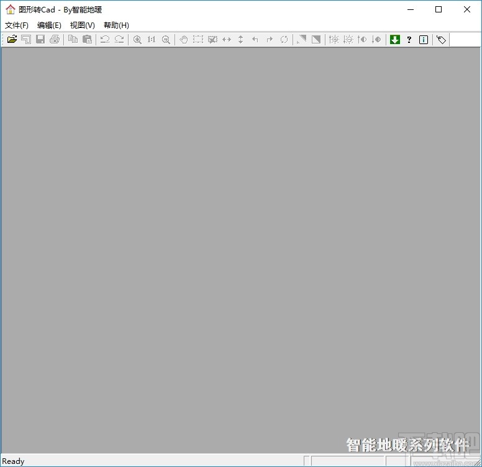The width and height of the screenshot is (482, 467).
Task: Click the Save floppy disk icon
Action: [40, 39]
